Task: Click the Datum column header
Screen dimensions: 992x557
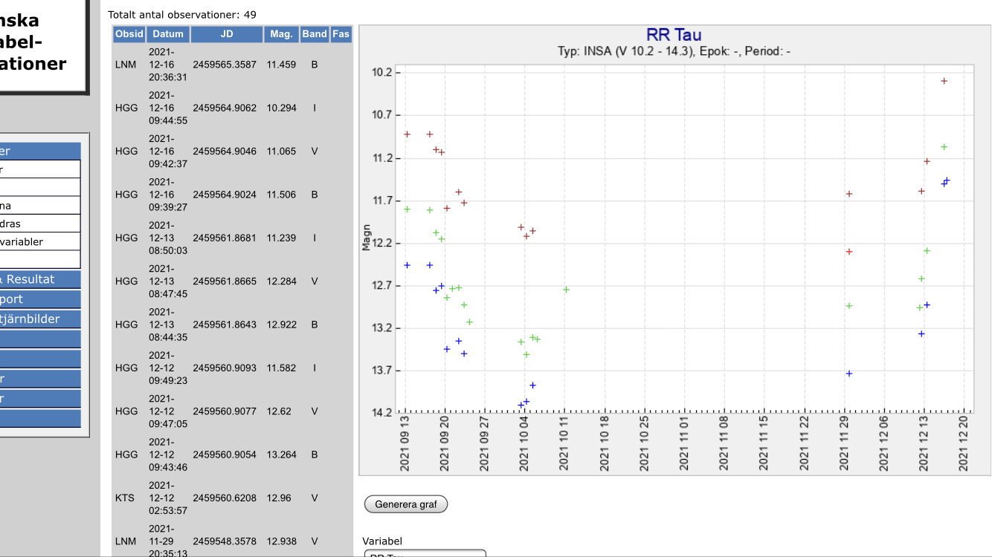Action: pyautogui.click(x=168, y=34)
